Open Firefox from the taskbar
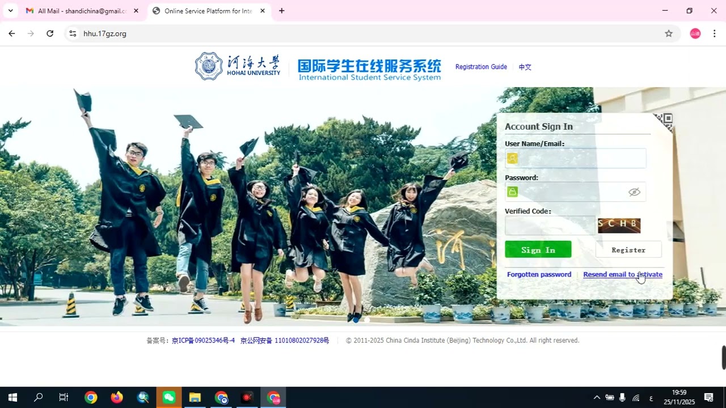This screenshot has height=408, width=726. point(117,397)
